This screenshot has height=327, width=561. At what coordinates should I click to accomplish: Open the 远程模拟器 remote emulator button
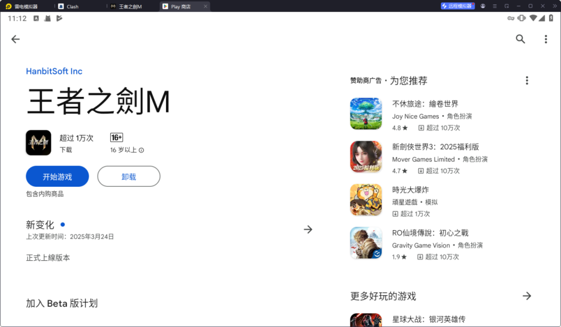pyautogui.click(x=457, y=6)
